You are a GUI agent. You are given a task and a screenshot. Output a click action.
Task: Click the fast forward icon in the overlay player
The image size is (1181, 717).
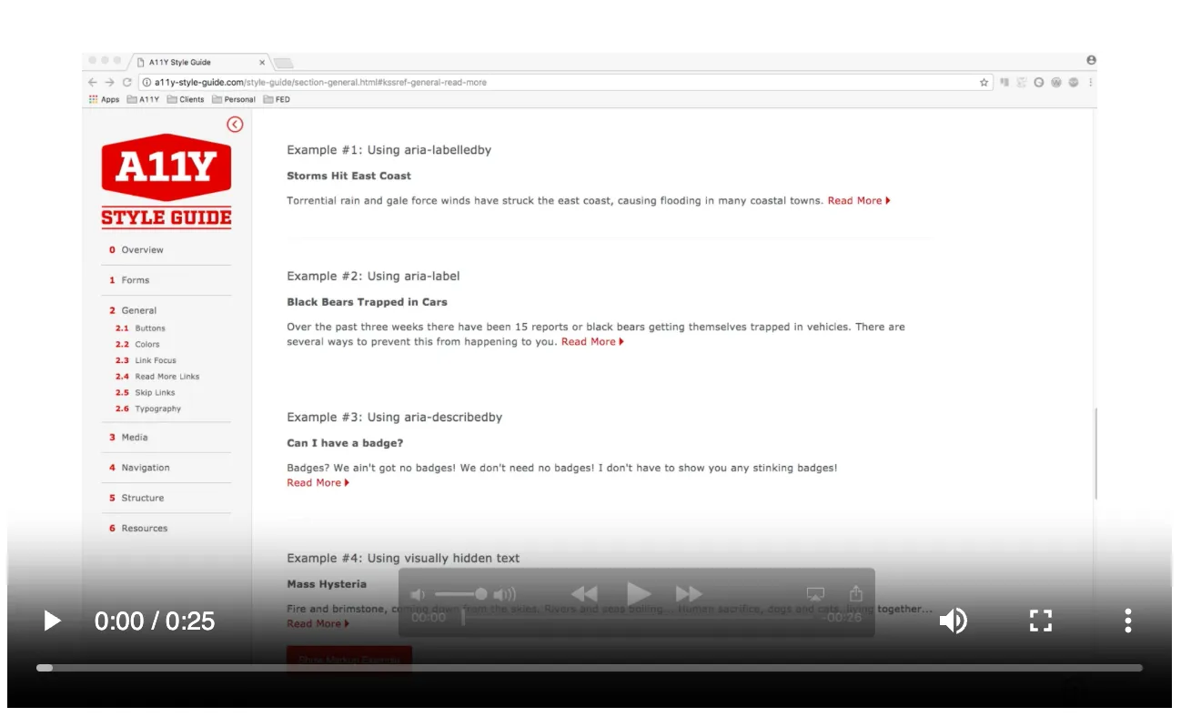pyautogui.click(x=689, y=594)
